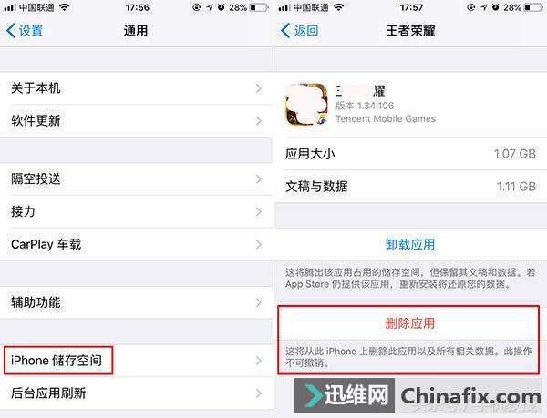Screen dimensions: 547x418
Task: Tap the cellular signal bars in right status bar
Action: pyautogui.click(x=284, y=7)
